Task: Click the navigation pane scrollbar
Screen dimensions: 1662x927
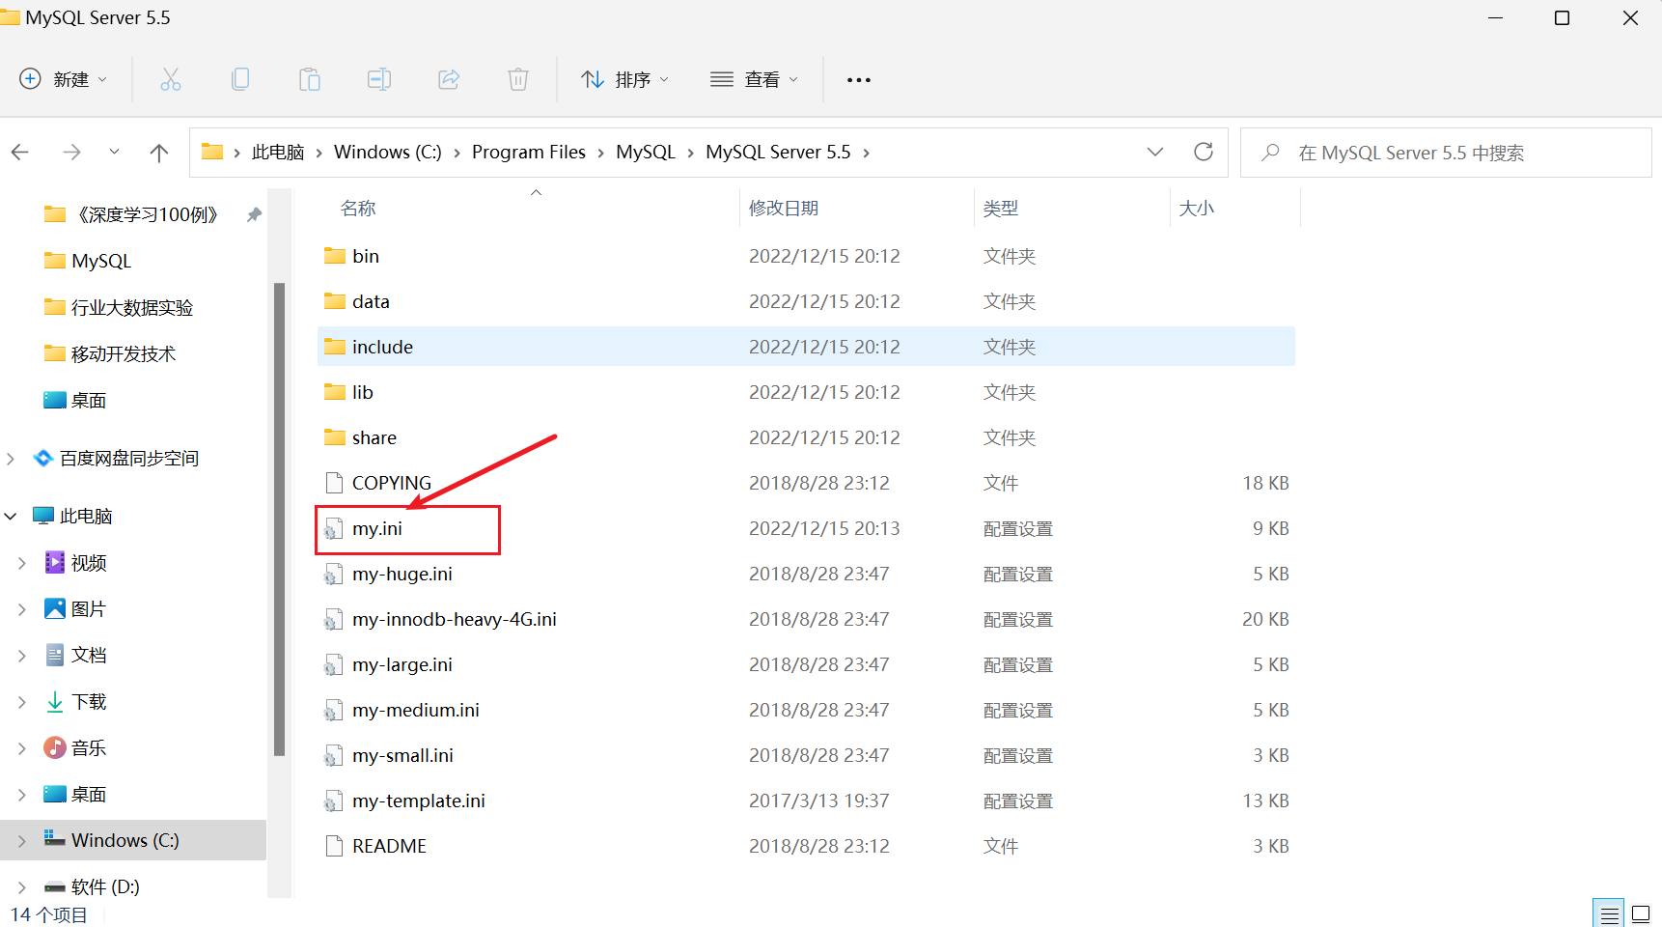Action: click(280, 519)
